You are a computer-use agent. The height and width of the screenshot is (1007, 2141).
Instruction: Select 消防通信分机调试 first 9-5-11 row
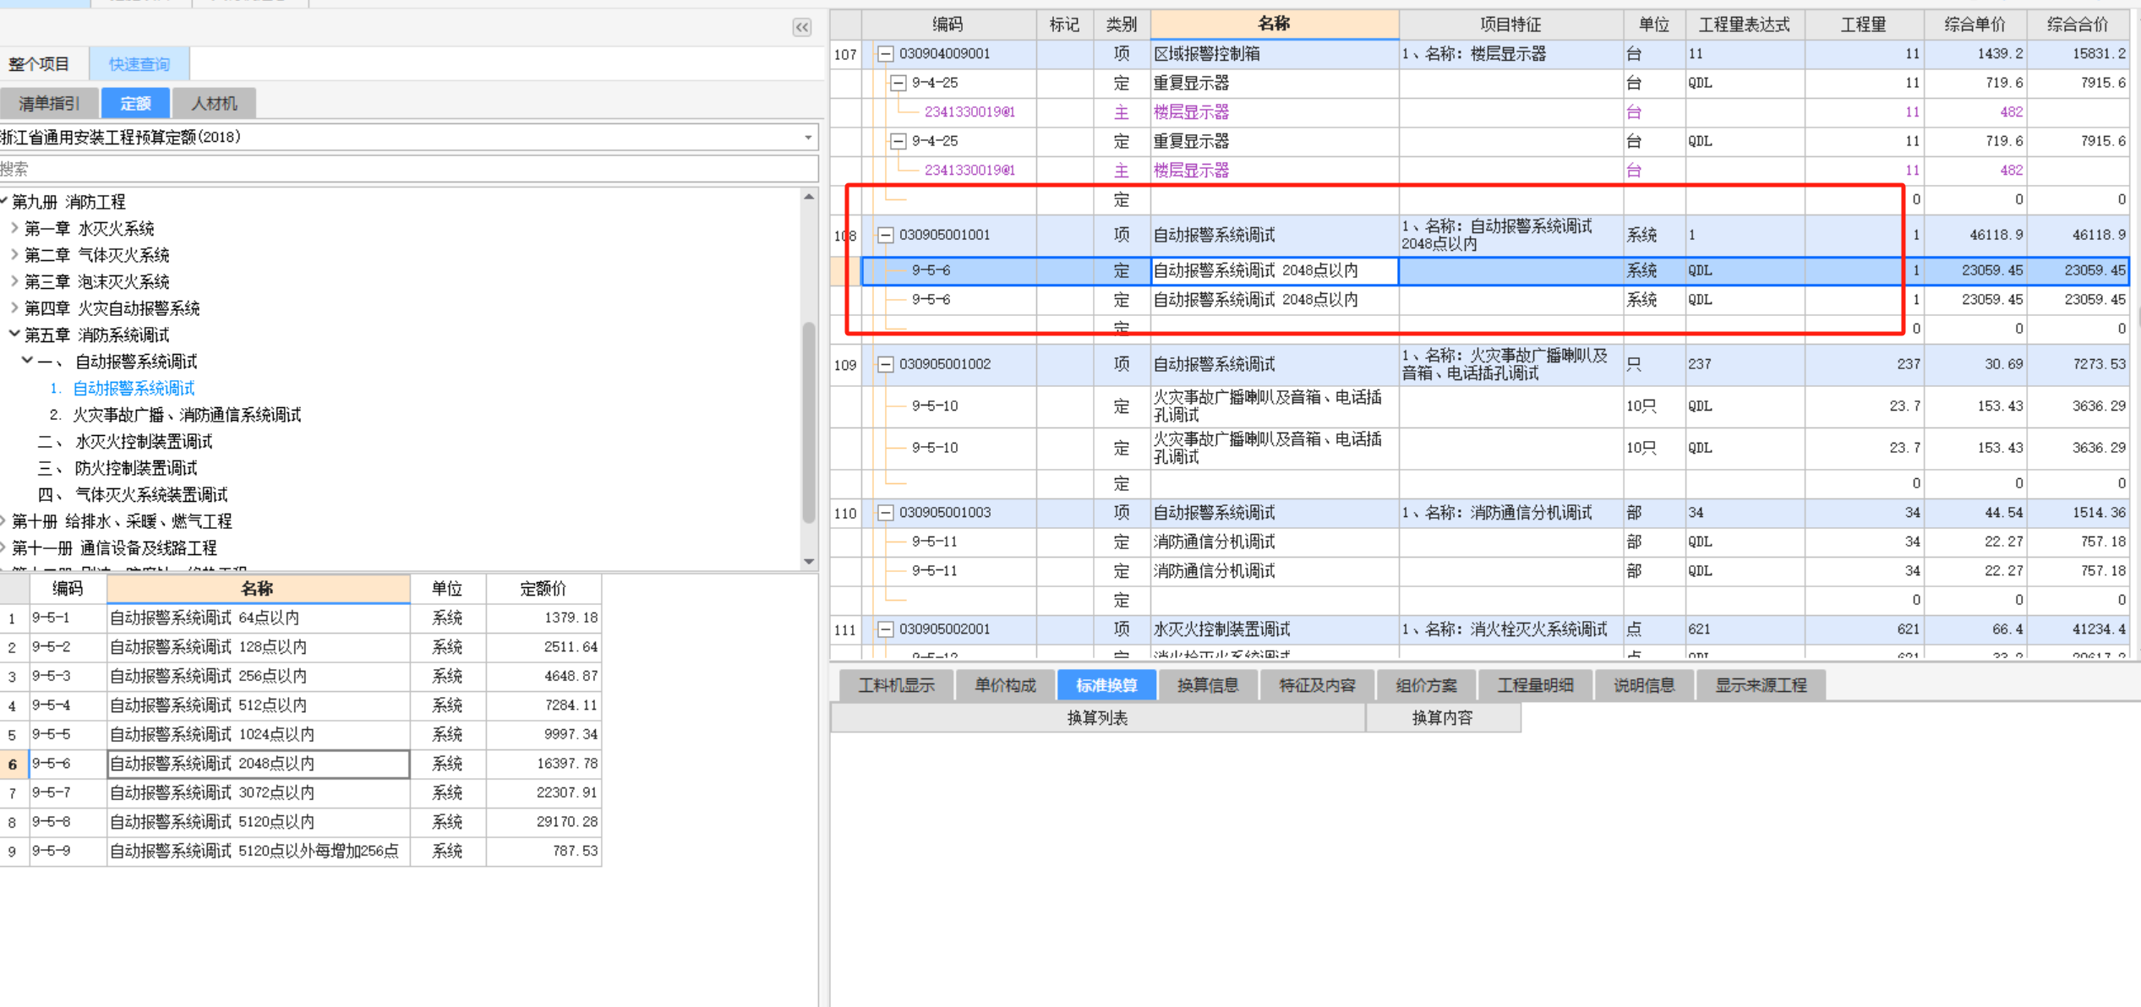coord(1479,542)
